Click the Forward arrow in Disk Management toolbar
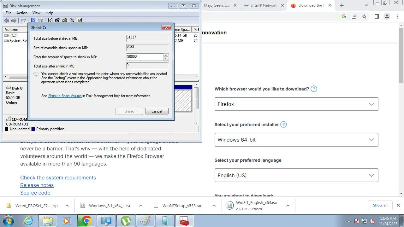The height and width of the screenshot is (227, 404). (14, 20)
